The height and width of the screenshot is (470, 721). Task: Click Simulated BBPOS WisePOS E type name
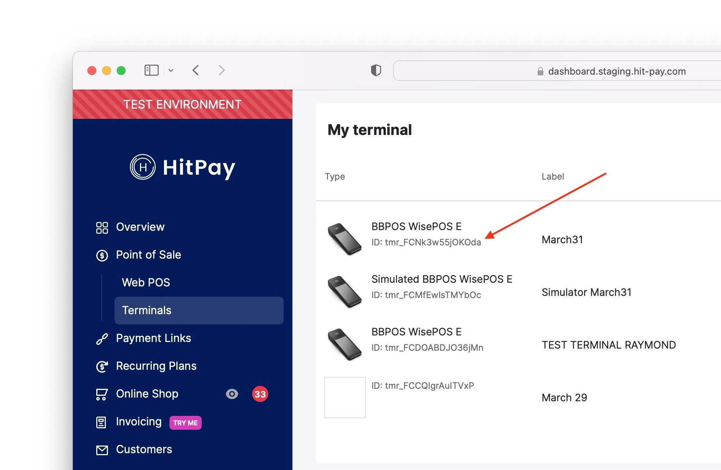point(442,279)
